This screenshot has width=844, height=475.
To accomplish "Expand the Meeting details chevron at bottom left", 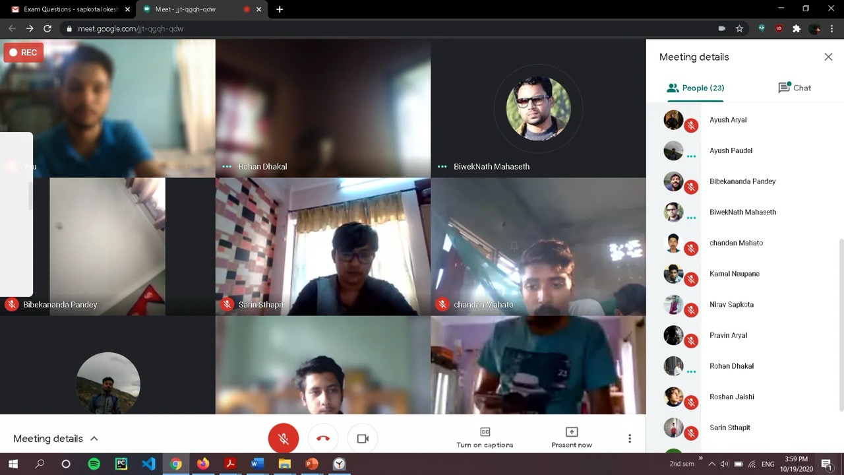I will [94, 439].
